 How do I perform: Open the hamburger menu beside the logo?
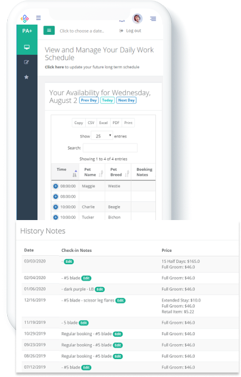[x=38, y=18]
